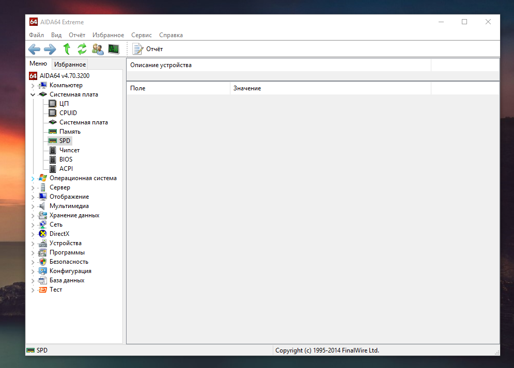Viewport: 514px width, 368px height.
Task: Select the CPUID tree item
Action: pyautogui.click(x=68, y=113)
